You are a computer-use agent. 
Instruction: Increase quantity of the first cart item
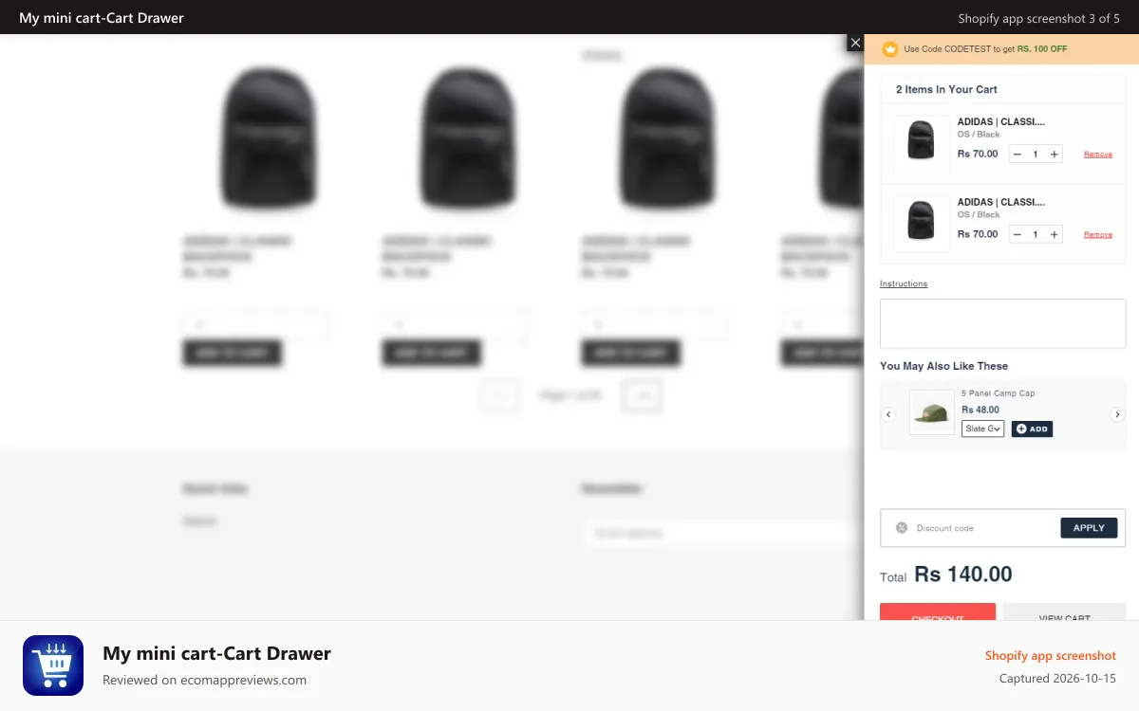pyautogui.click(x=1054, y=155)
